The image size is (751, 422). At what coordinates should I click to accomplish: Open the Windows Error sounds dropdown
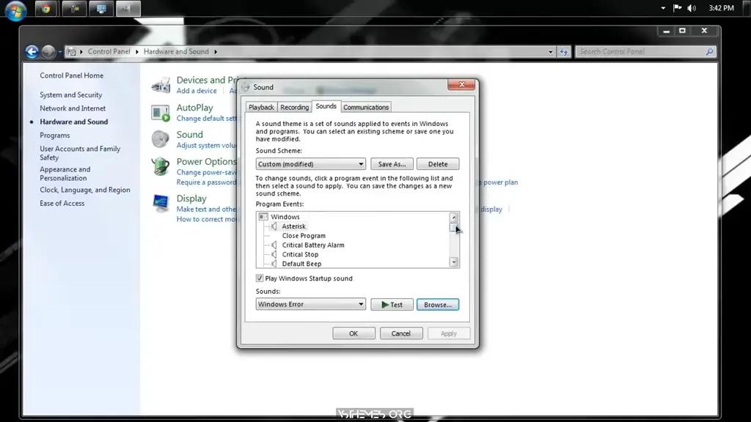click(x=362, y=304)
